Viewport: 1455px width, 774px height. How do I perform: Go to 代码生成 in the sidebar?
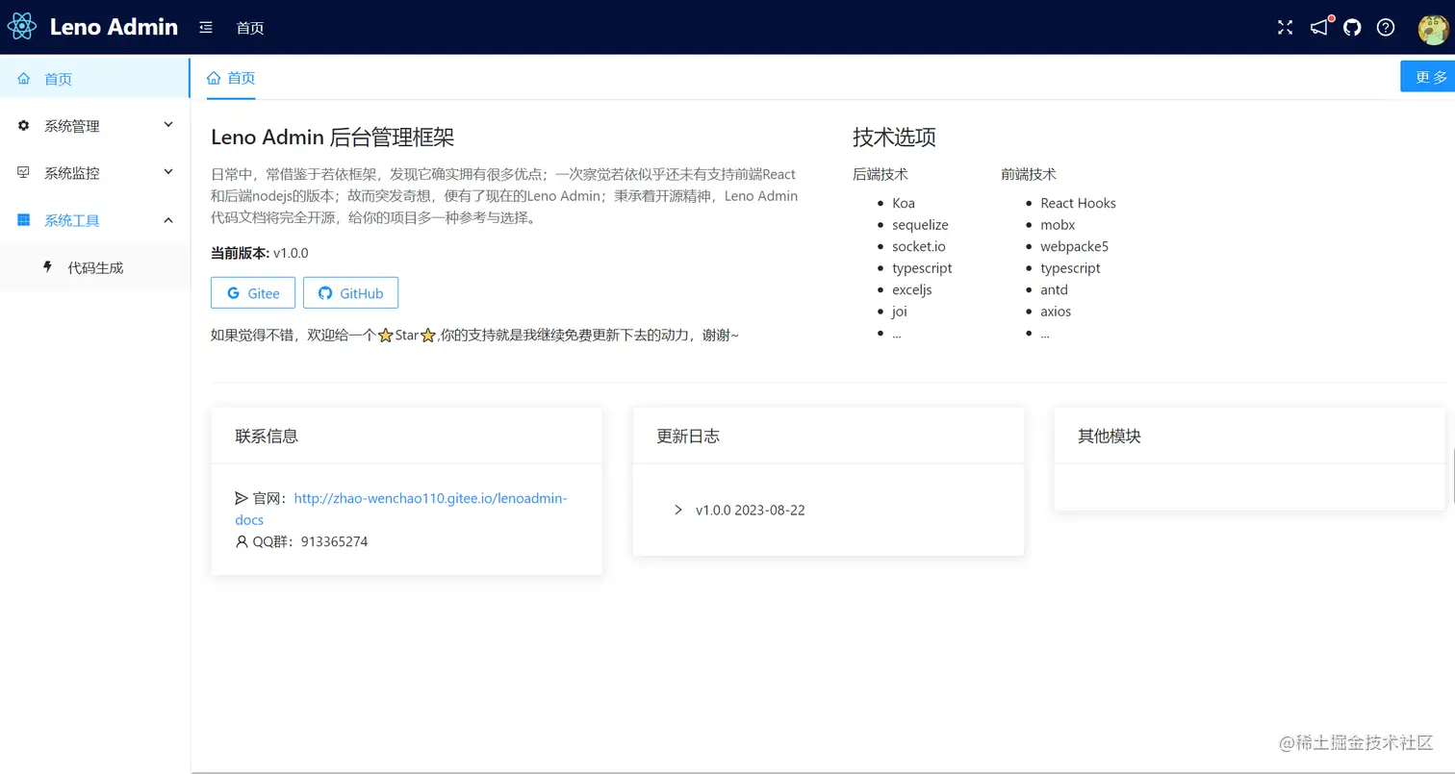pyautogui.click(x=94, y=267)
